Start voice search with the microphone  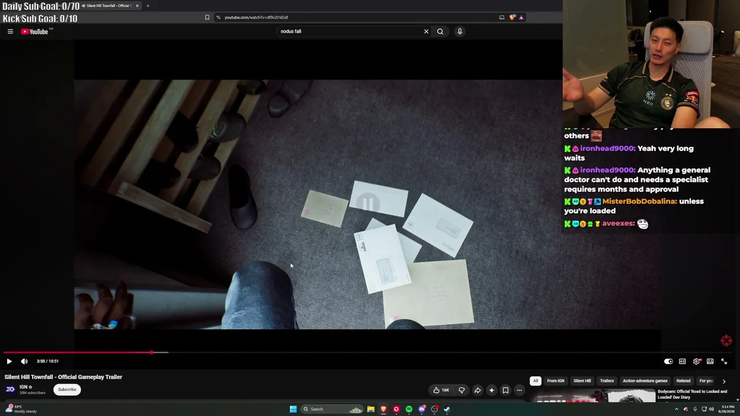(460, 31)
